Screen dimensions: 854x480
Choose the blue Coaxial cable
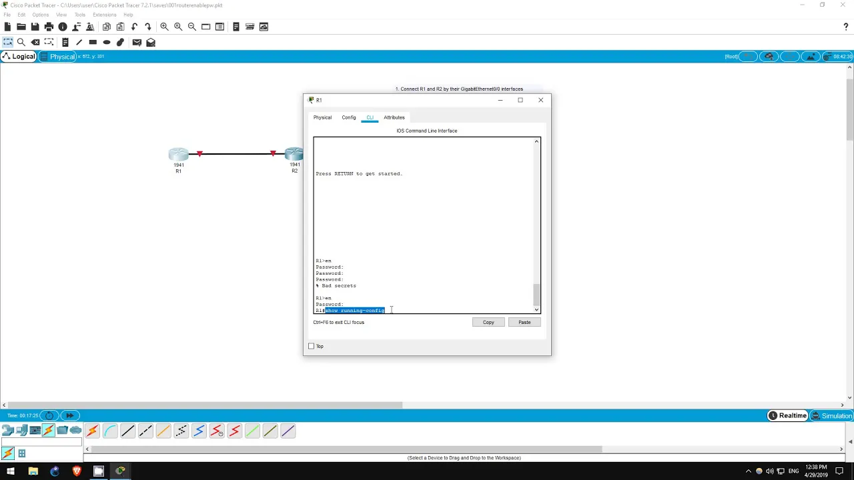[x=199, y=431]
